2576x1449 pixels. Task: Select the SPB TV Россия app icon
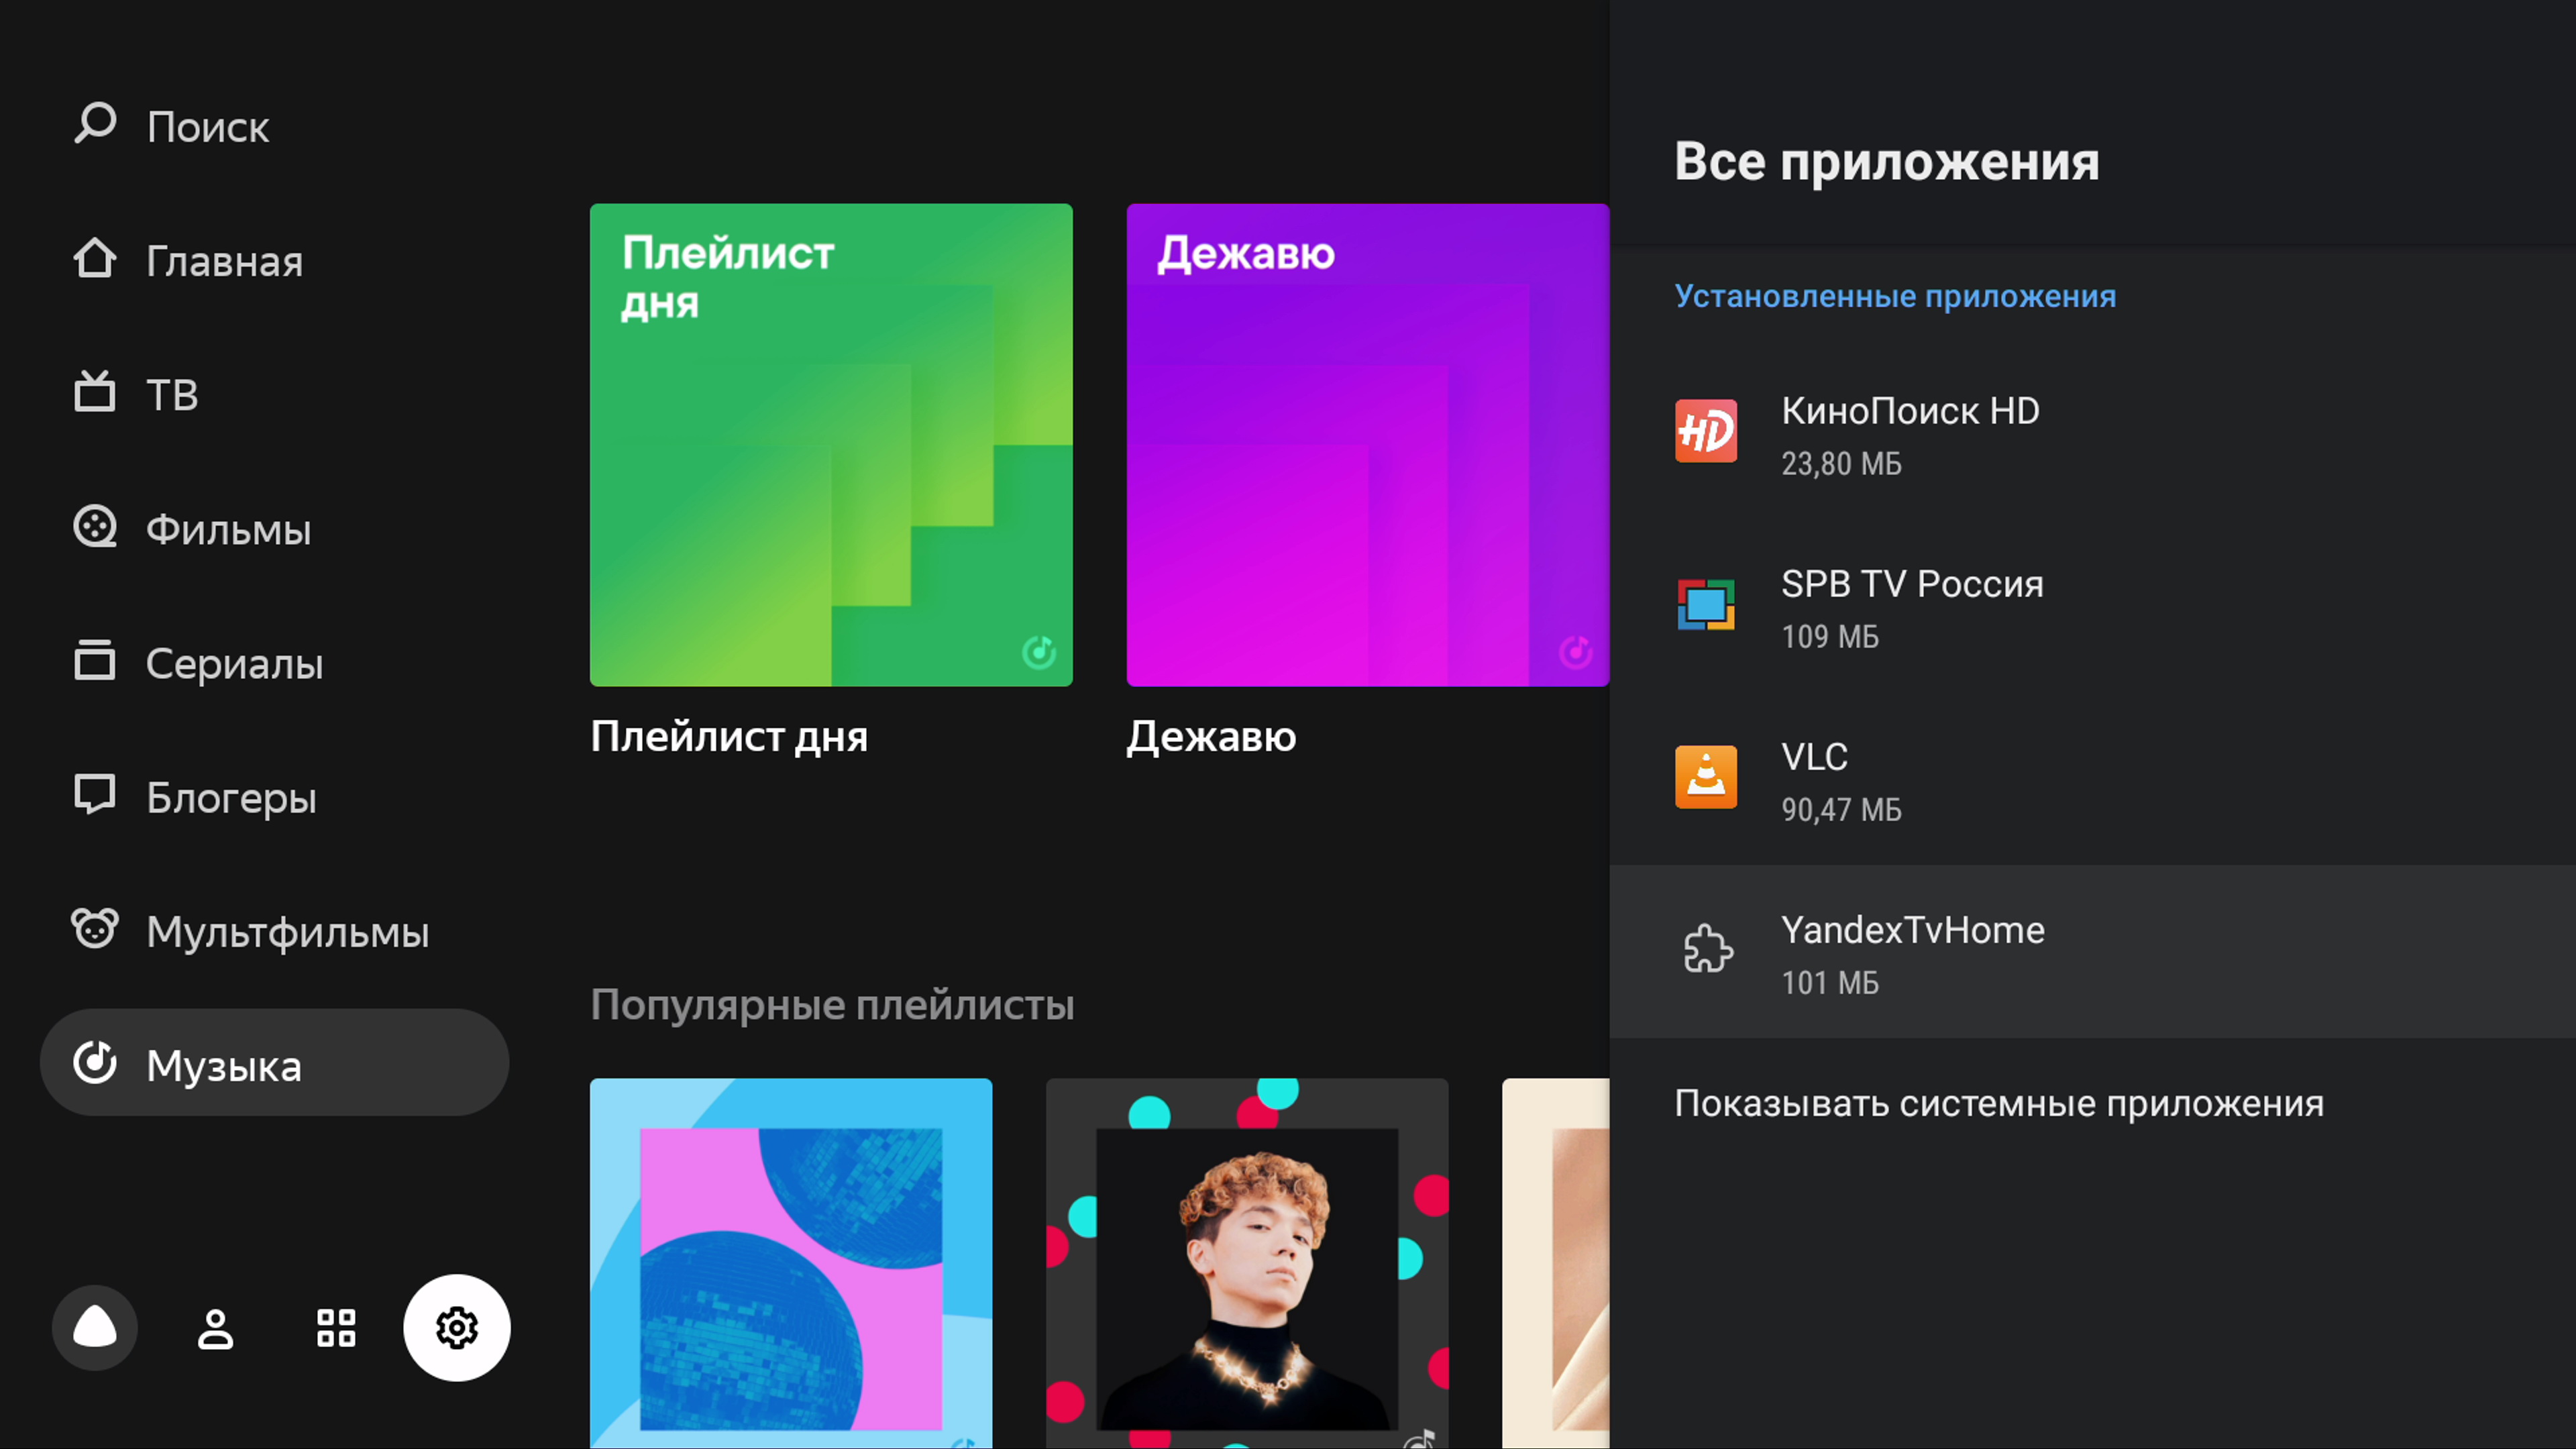point(1706,604)
